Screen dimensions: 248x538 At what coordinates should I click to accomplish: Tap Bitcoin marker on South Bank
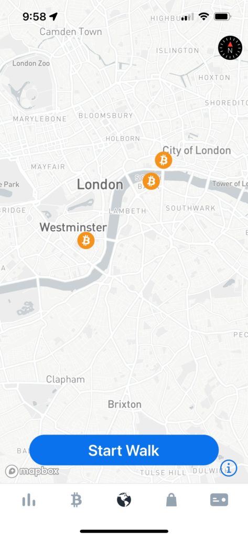point(151,181)
